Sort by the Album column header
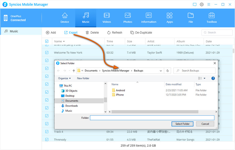Screen dimensions: 235x150 181,41
